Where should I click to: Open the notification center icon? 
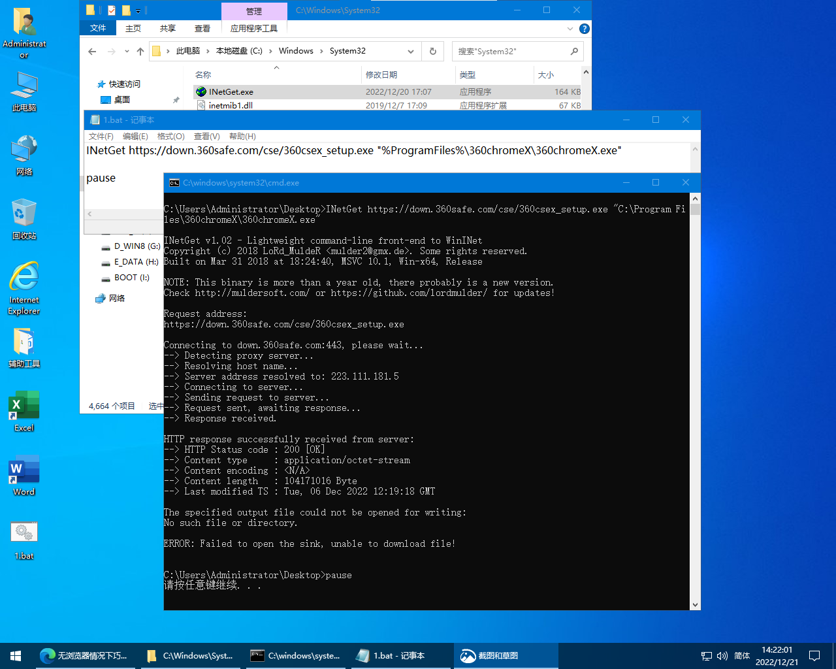[x=814, y=656]
